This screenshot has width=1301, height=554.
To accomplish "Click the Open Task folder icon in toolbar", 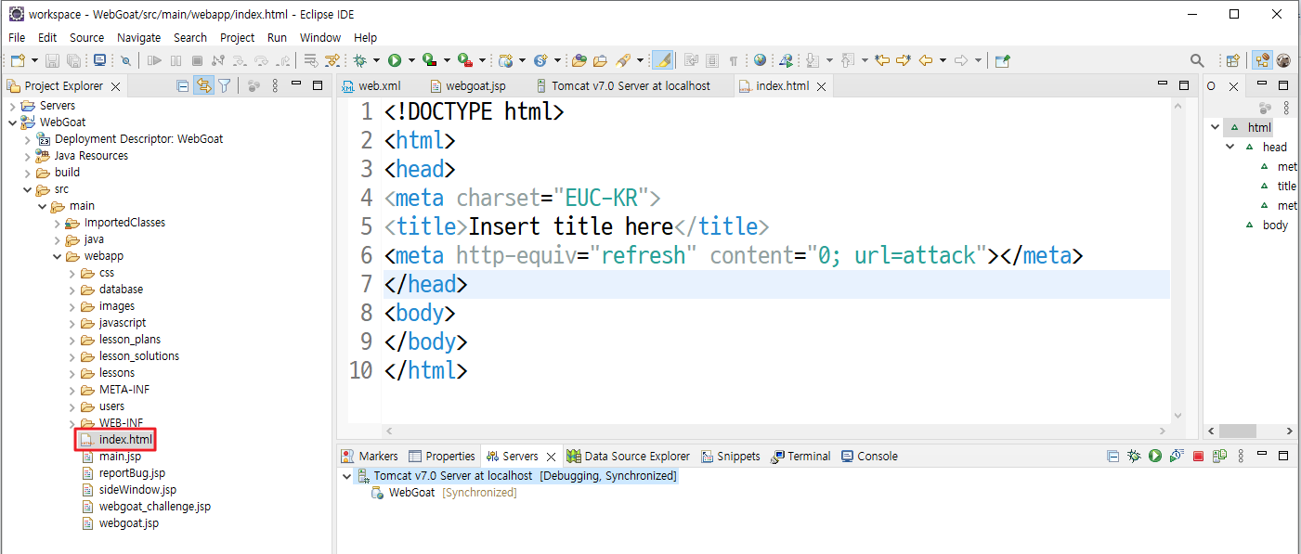I will (x=600, y=60).
